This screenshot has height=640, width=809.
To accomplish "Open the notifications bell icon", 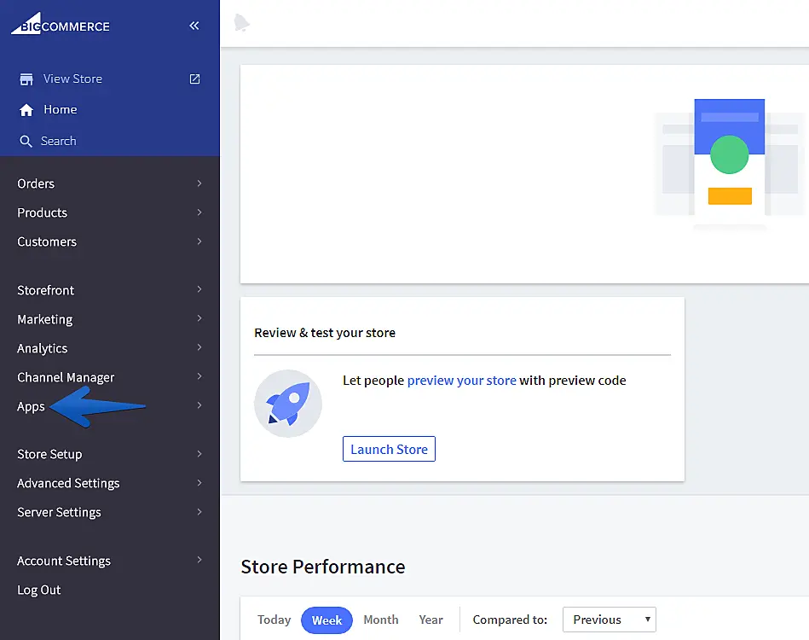I will [242, 24].
